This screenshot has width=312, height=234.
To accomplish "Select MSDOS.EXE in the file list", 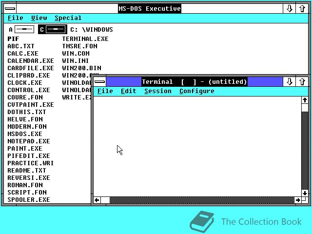I will point(25,134).
